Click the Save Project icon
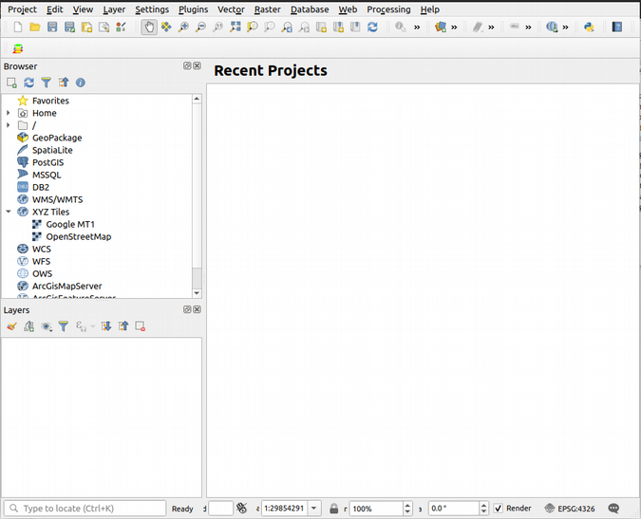Viewport: 641px width, 519px height. point(52,28)
